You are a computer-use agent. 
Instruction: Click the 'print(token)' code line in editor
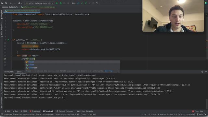coord(28,59)
